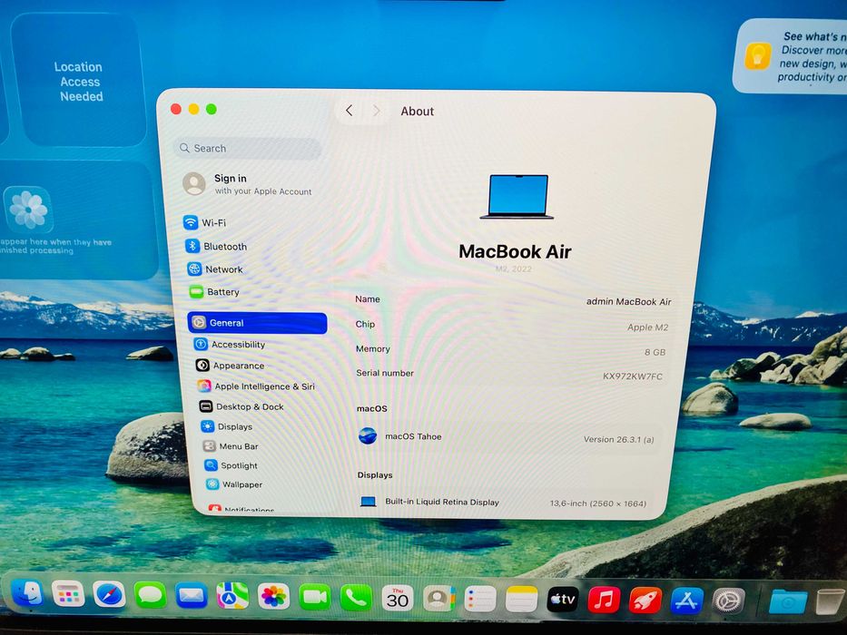The width and height of the screenshot is (847, 635).
Task: Open Music from the Dock
Action: click(x=604, y=600)
